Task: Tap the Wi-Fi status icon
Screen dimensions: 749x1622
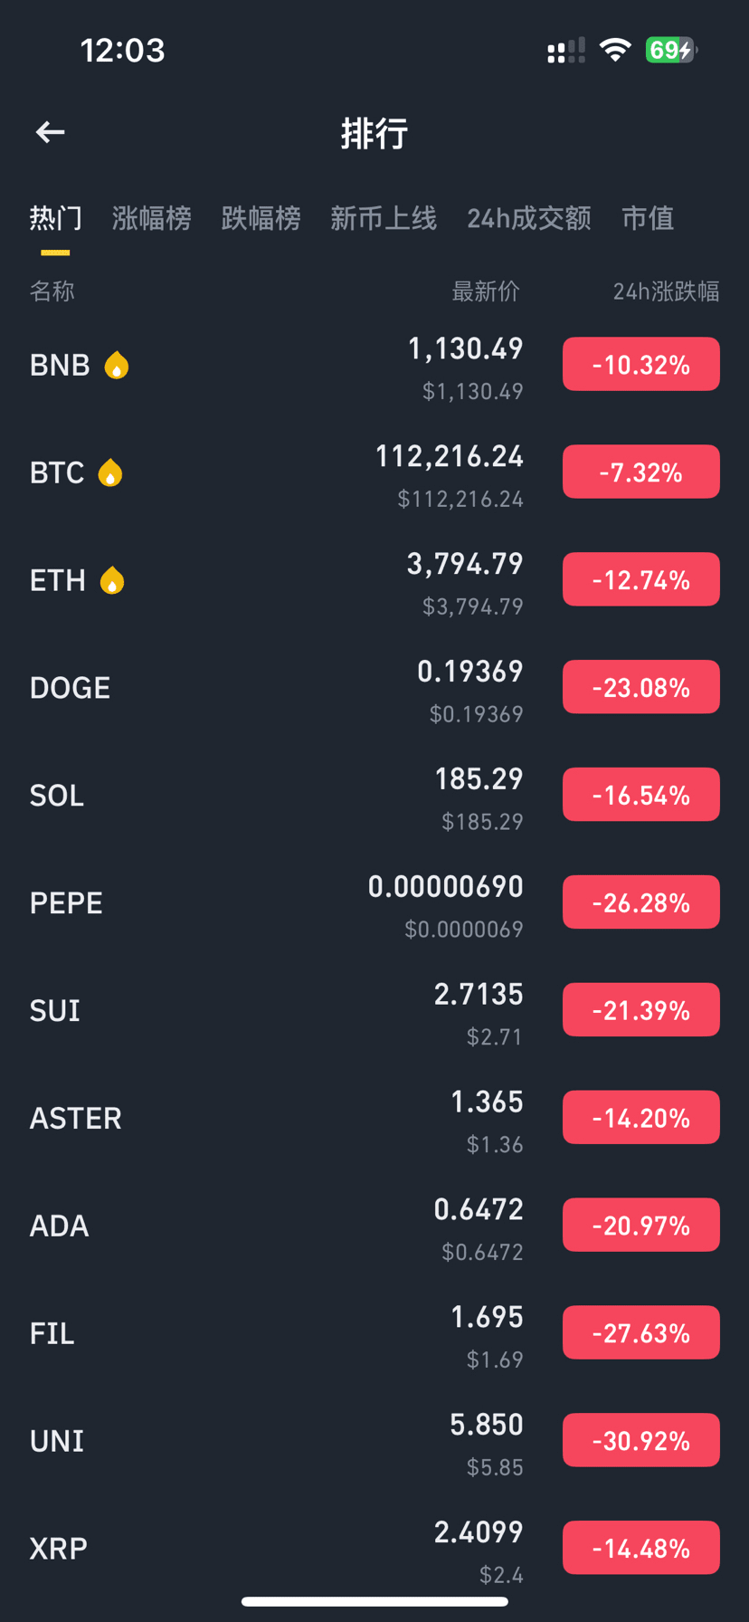Action: pyautogui.click(x=615, y=50)
